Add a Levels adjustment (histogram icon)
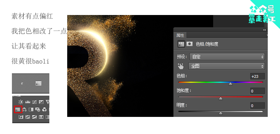This screenshot has width=280, height=134. point(28,102)
